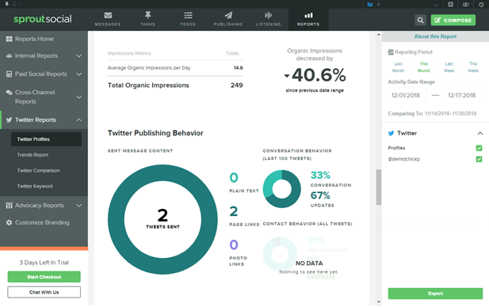The width and height of the screenshot is (489, 307).
Task: Click the Compose button
Action: click(453, 21)
